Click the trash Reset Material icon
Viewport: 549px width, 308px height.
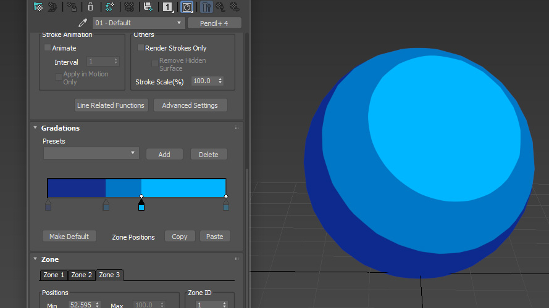pyautogui.click(x=90, y=7)
